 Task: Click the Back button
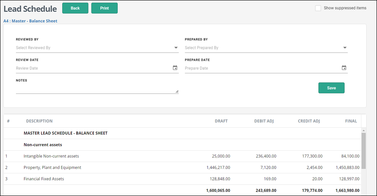coord(75,8)
